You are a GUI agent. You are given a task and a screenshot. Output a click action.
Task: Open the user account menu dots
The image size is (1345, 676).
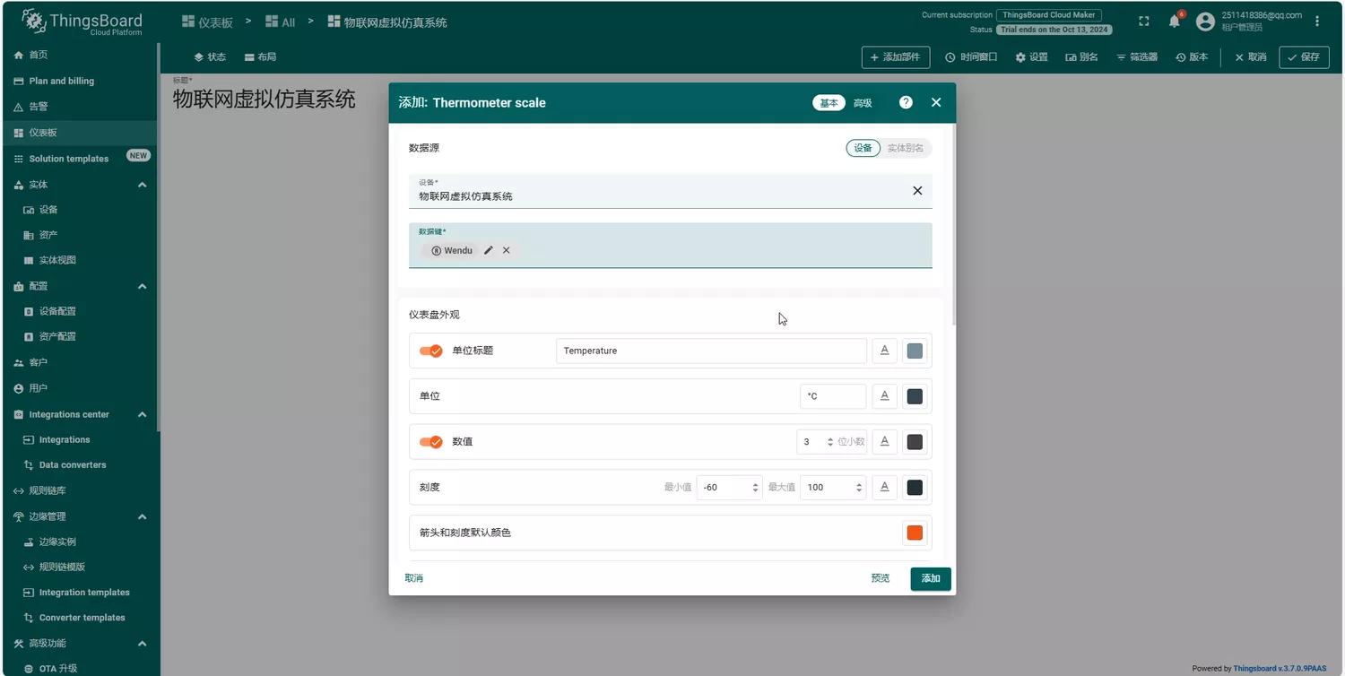point(1317,22)
